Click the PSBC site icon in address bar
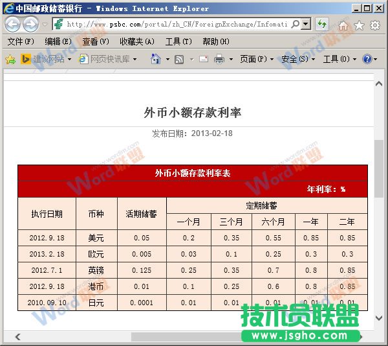Screen dimensions: 388x346 (59, 24)
